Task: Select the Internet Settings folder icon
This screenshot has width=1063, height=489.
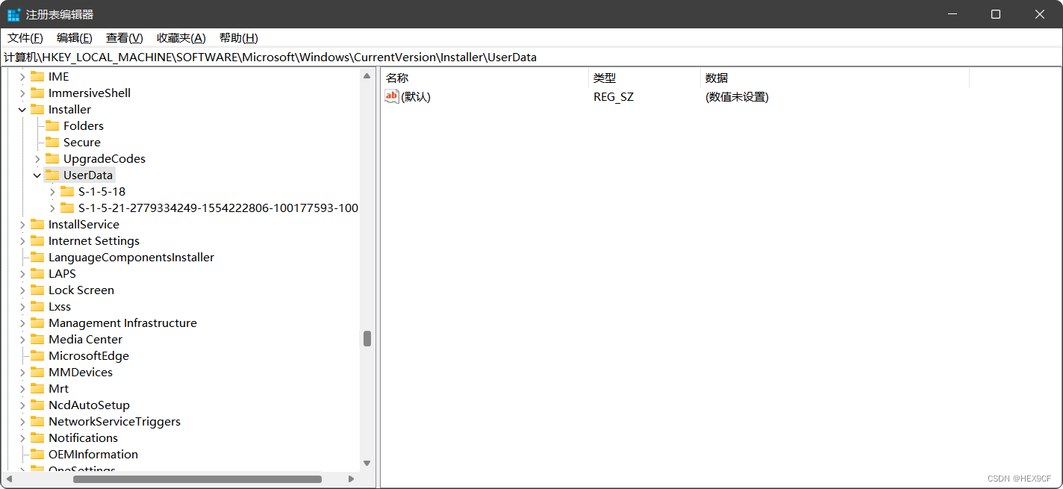Action: pos(37,241)
